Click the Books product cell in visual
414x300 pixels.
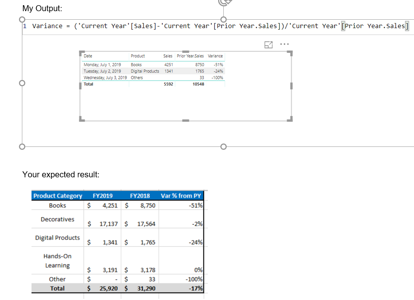point(136,65)
